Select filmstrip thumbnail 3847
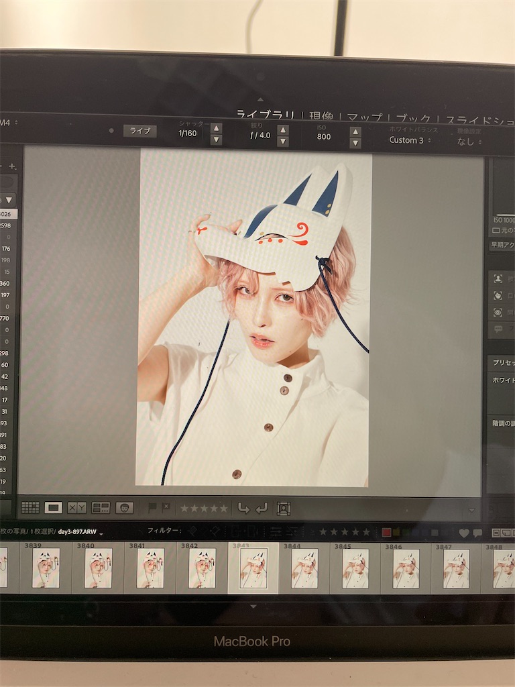Image resolution: width=515 pixels, height=687 pixels. coord(456,568)
